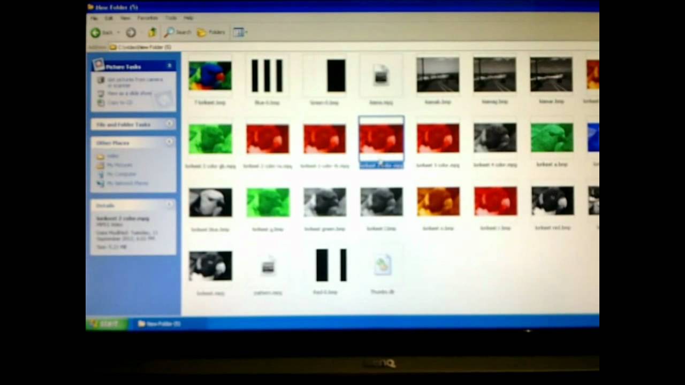
Task: Collapse the Details panel
Action: (x=170, y=205)
